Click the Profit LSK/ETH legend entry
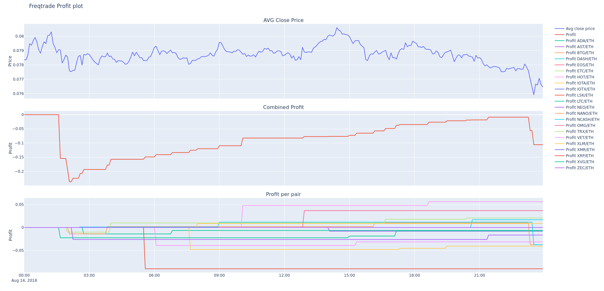Image resolution: width=604 pixels, height=291 pixels. tap(579, 95)
